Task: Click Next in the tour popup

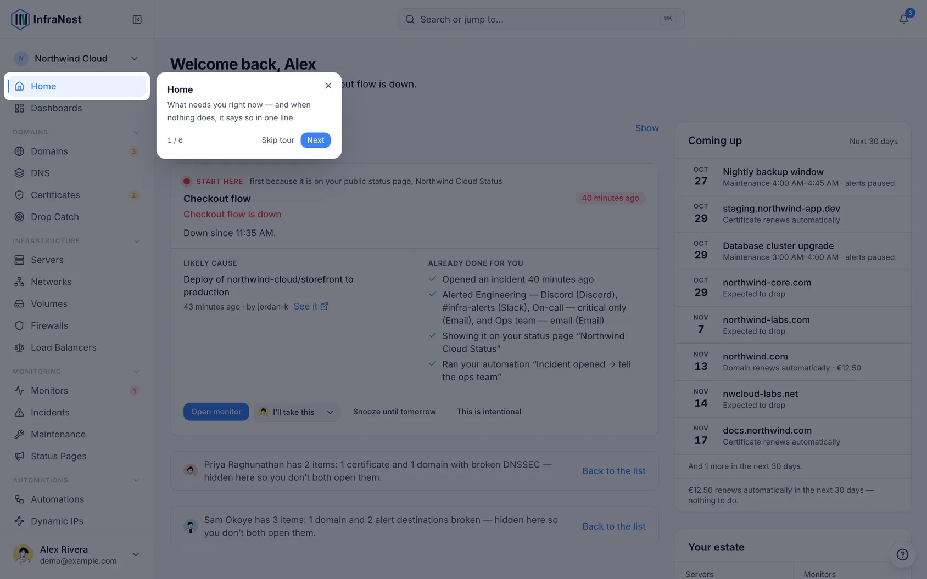Action: [315, 140]
